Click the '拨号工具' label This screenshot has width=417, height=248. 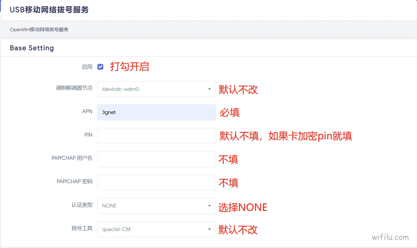[82, 228]
